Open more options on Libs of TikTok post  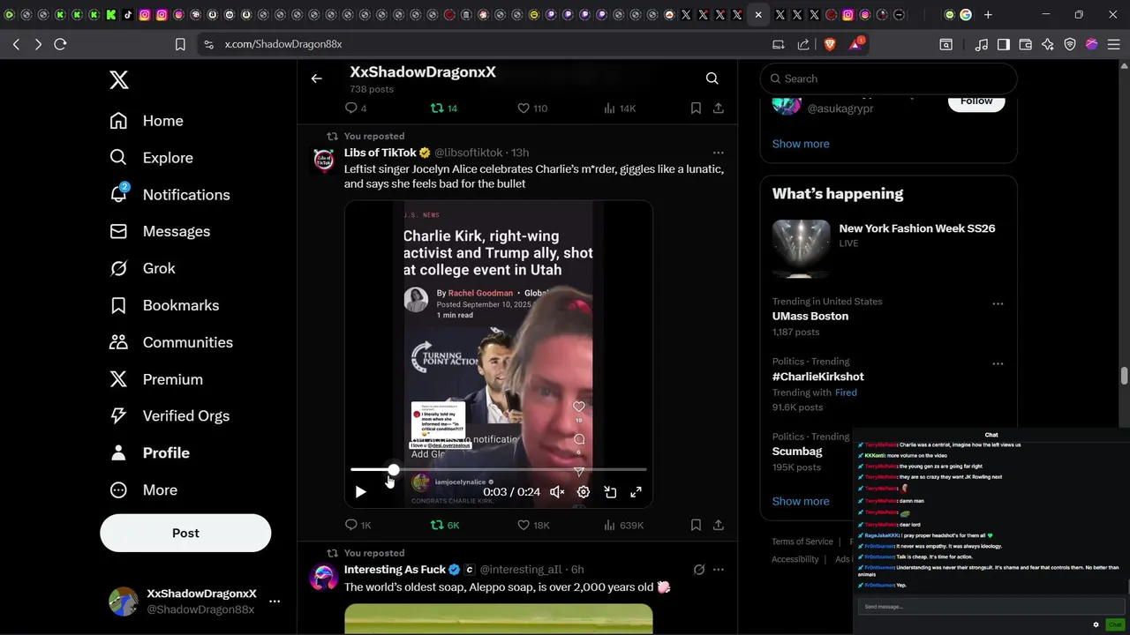point(719,153)
